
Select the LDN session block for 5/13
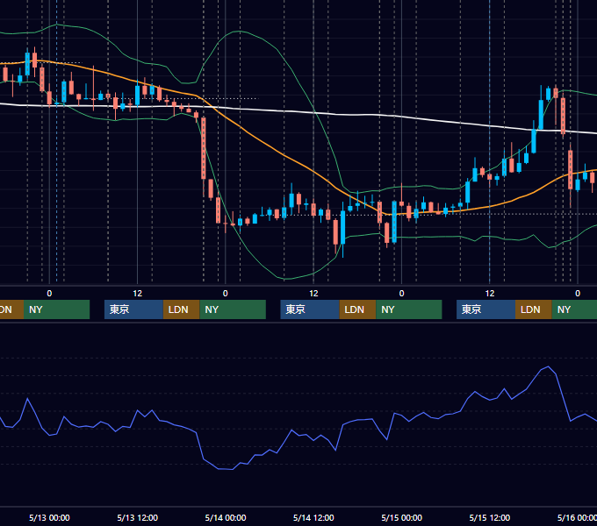click(x=181, y=309)
